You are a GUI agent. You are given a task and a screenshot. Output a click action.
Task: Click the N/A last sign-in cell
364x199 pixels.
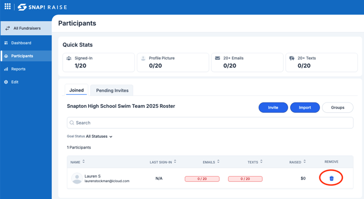[159, 178]
